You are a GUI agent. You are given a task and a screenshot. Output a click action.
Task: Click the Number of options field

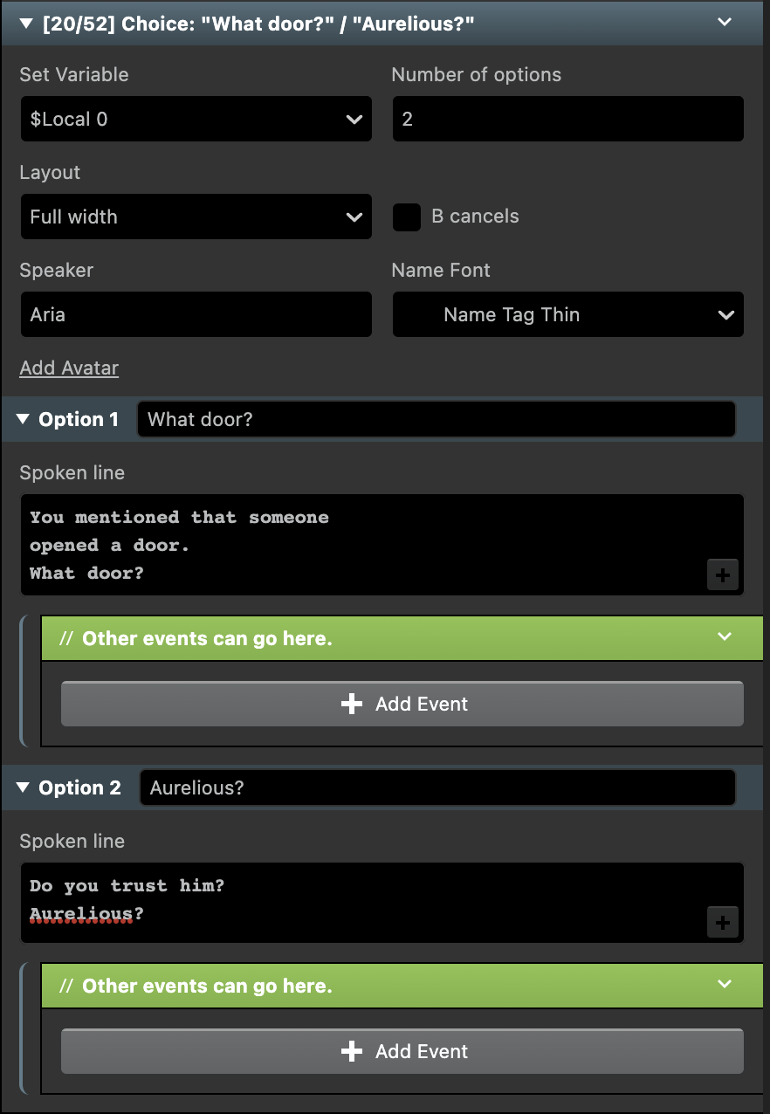[x=567, y=119]
